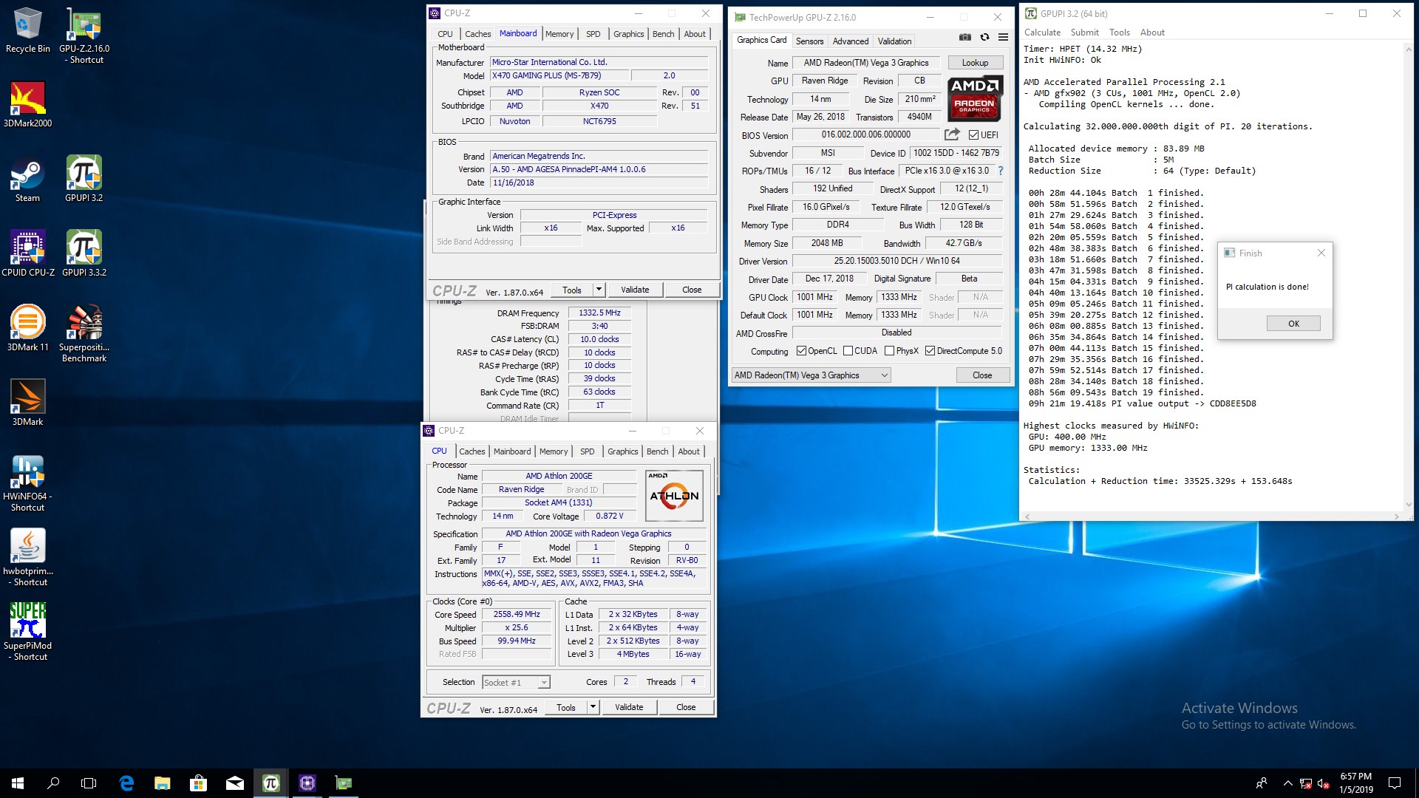Image resolution: width=1419 pixels, height=798 pixels.
Task: Click Tools button in lower CPU-Z
Action: click(566, 707)
